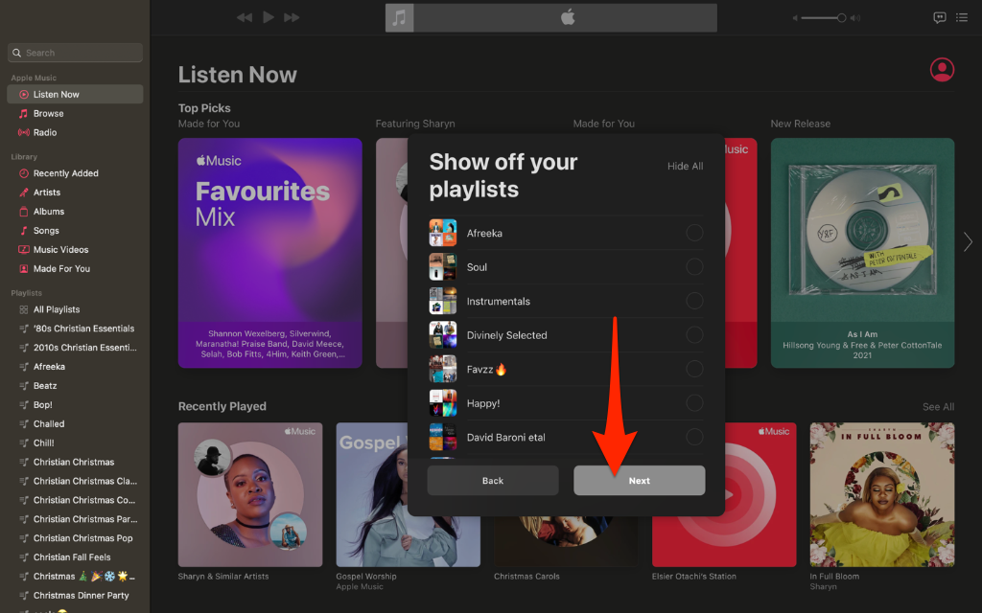Click the Play button in top toolbar
Viewport: 982px width, 613px height.
[269, 17]
